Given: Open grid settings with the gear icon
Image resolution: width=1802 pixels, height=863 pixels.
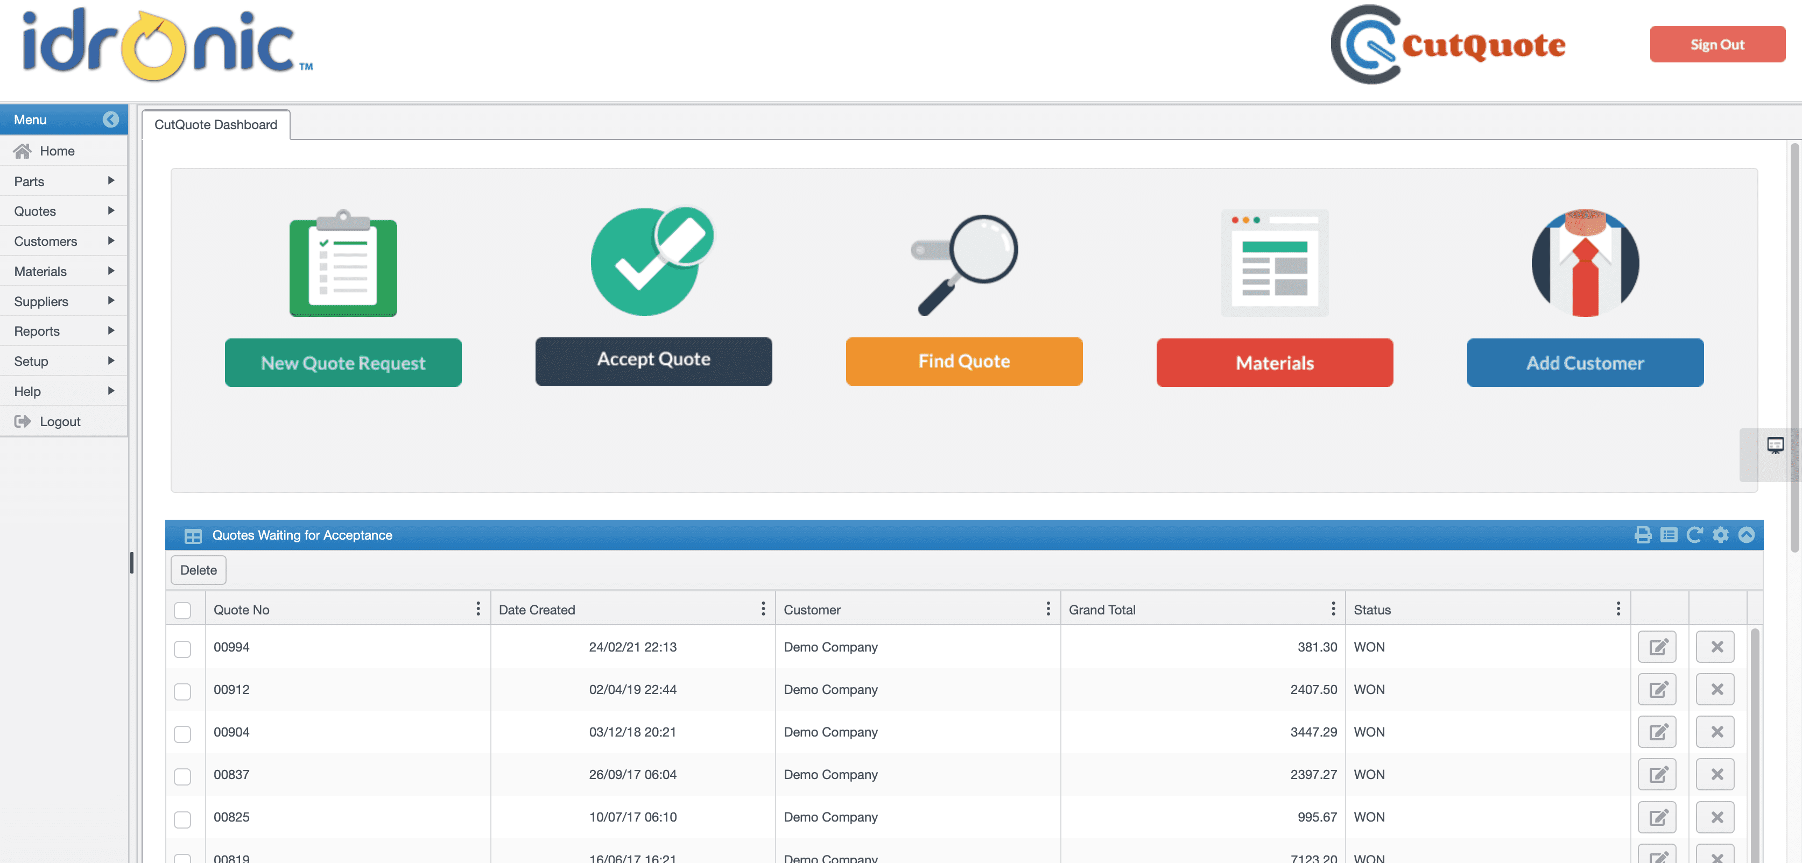Looking at the screenshot, I should point(1720,535).
